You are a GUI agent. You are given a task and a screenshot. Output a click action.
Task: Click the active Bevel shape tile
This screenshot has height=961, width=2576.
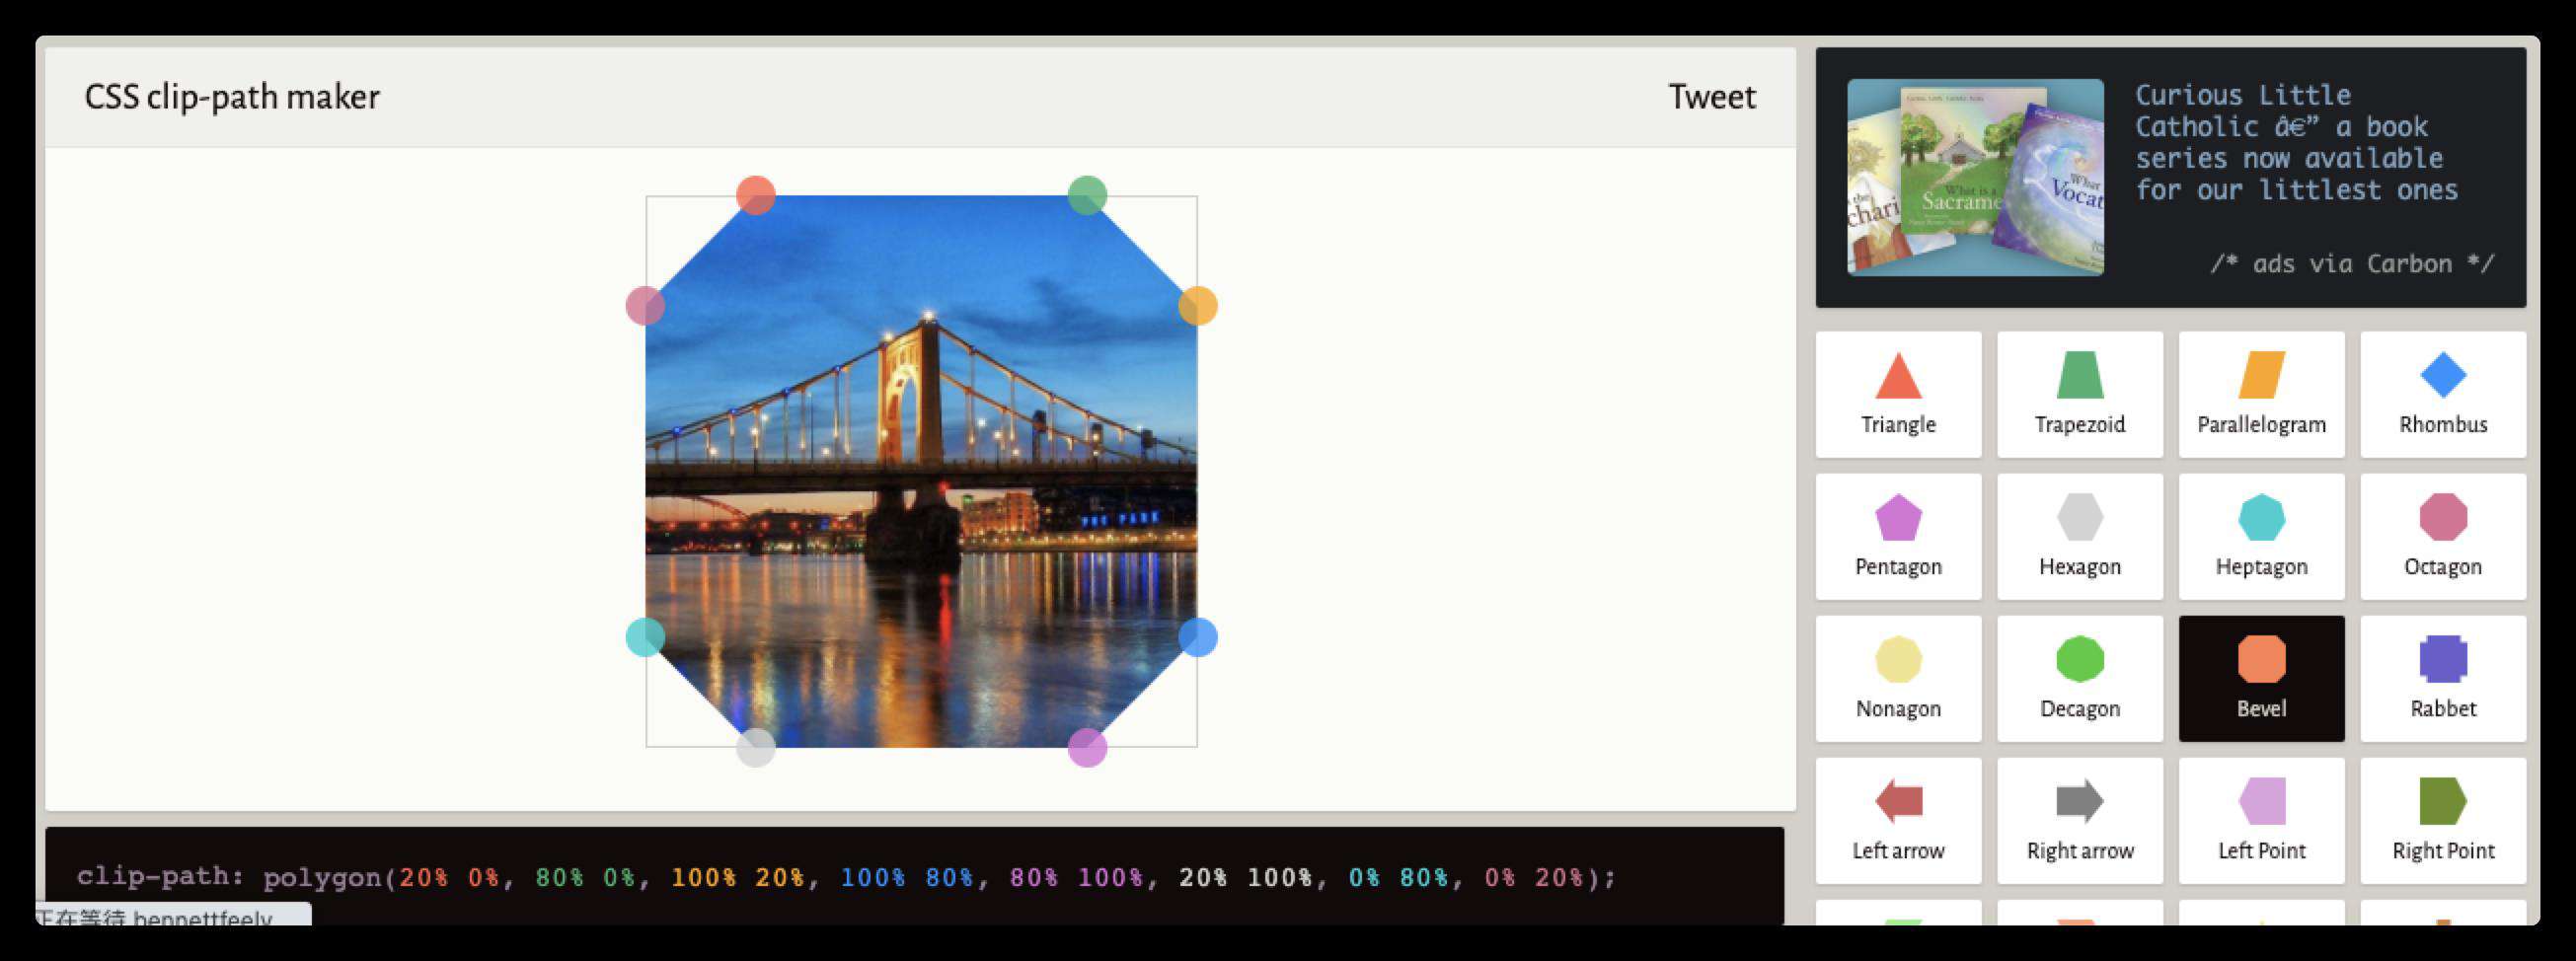coord(2261,679)
